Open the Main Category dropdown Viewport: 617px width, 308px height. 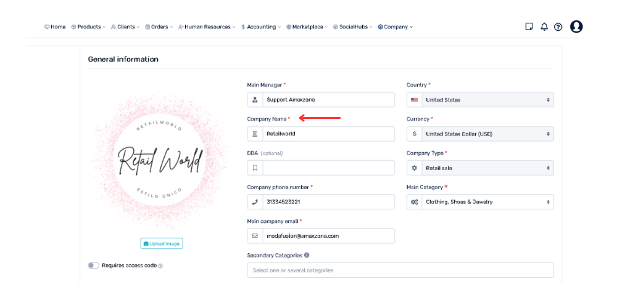tap(480, 202)
